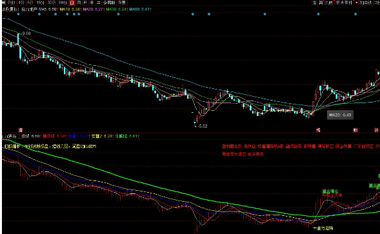Select the highlighted 日 daily period
This screenshot has height=234, width=380.
coord(72,3)
